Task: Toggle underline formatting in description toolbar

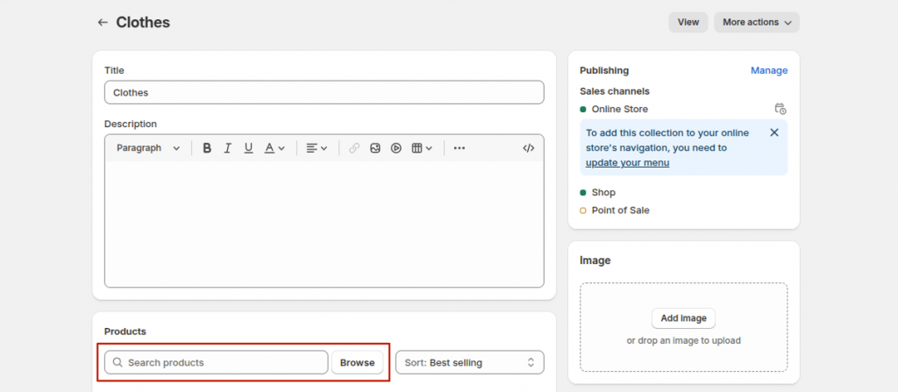Action: [x=248, y=148]
